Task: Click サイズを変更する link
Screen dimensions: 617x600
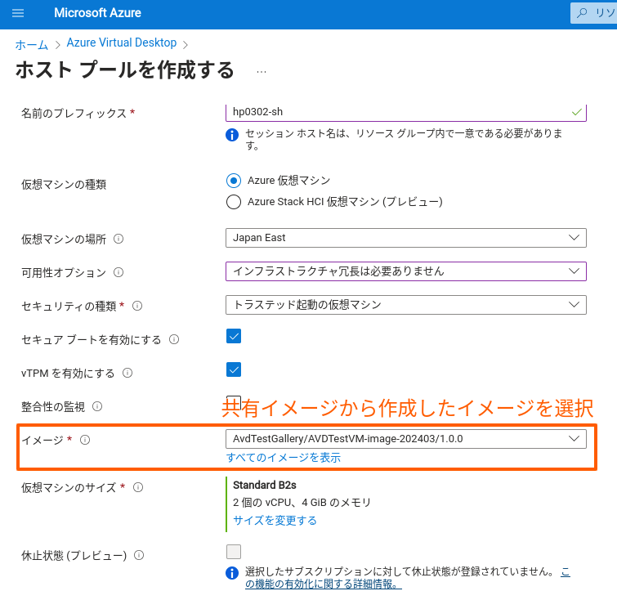Action: (275, 521)
